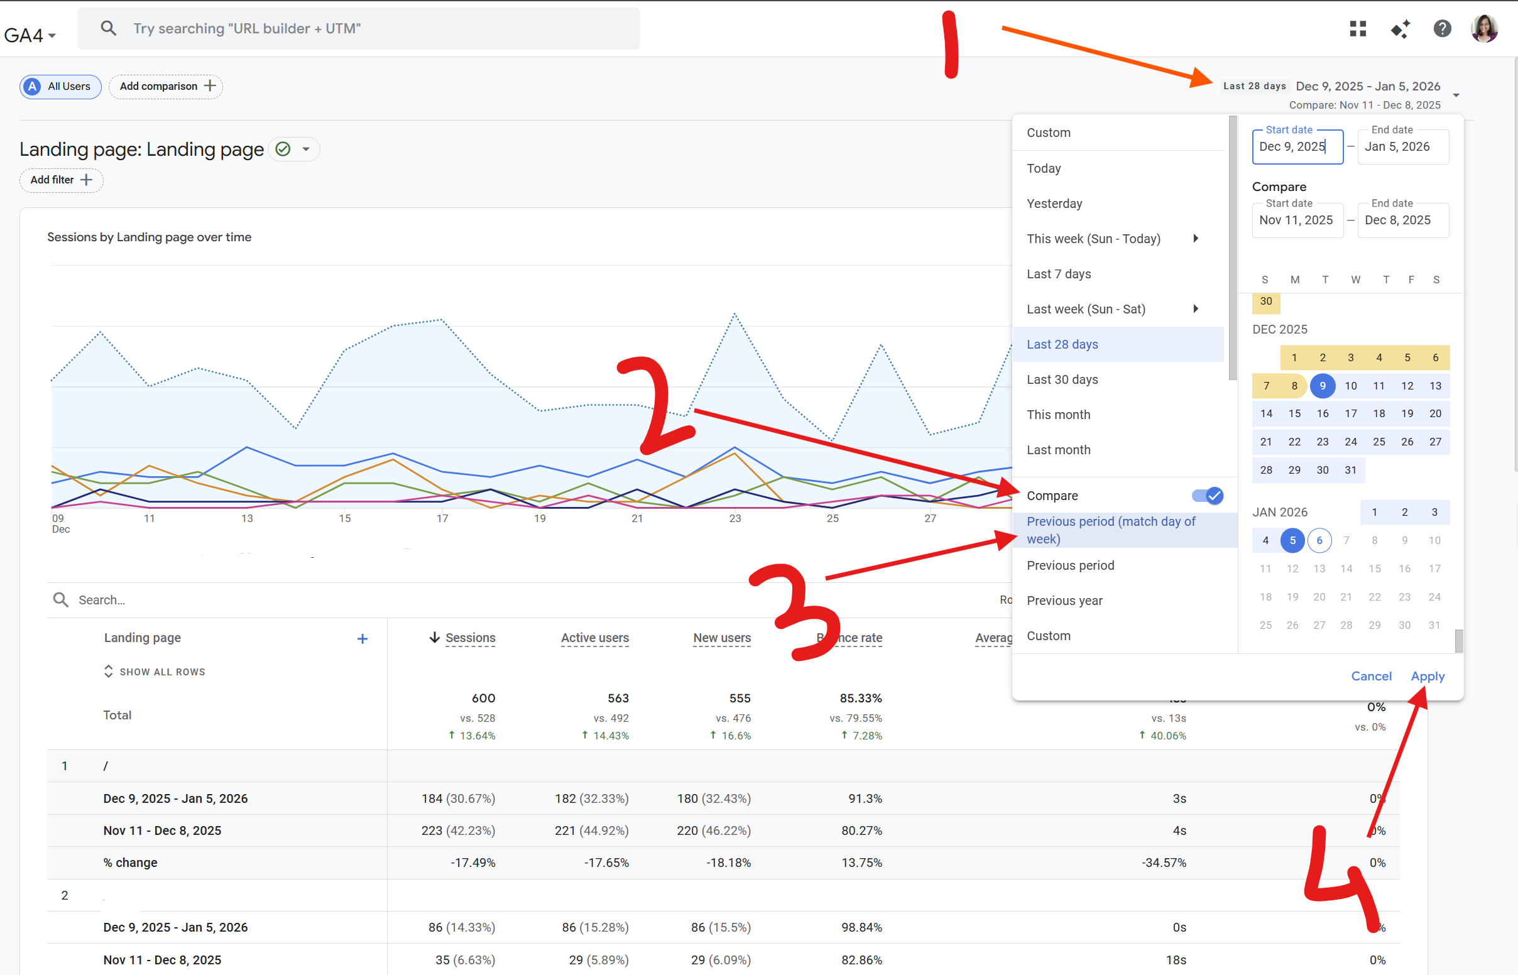Select November 30 in the calendar

(x=1266, y=302)
